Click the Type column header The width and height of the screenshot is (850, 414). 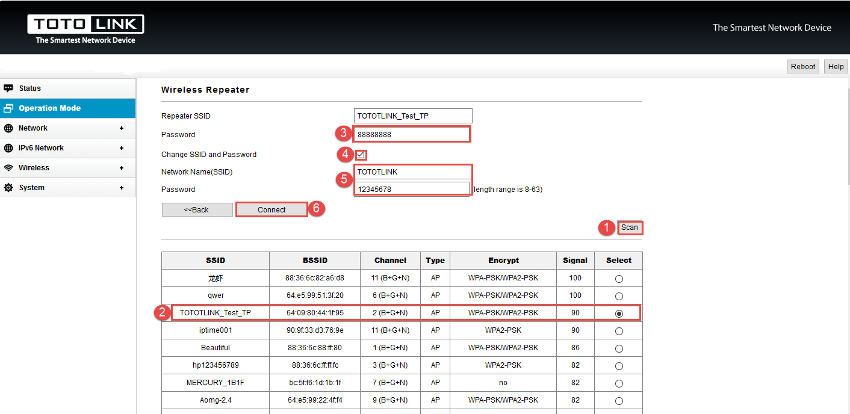(435, 261)
